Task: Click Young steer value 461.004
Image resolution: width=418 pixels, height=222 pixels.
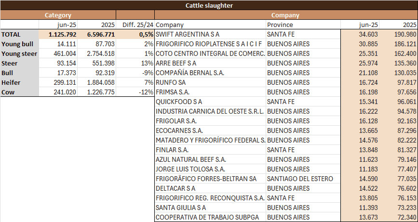Action: point(58,53)
